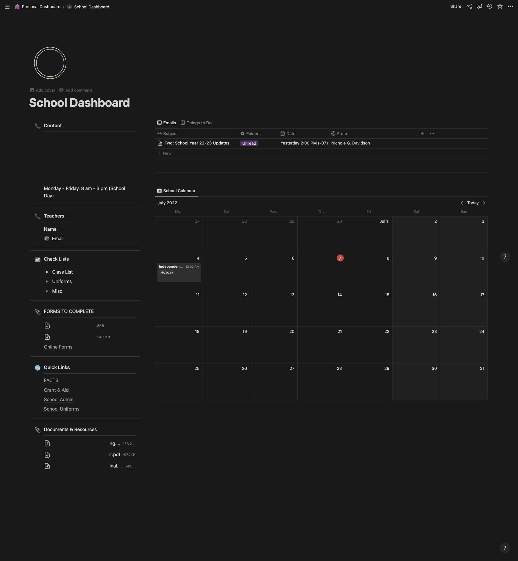The height and width of the screenshot is (561, 518).
Task: Open the School Uniforms link
Action: pyautogui.click(x=62, y=409)
